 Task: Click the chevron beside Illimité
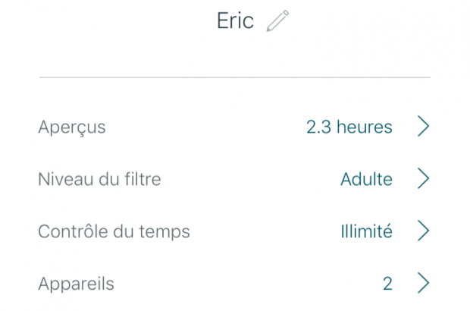coord(423,231)
